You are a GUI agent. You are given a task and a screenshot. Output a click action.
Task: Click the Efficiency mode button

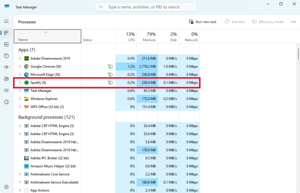[268, 22]
